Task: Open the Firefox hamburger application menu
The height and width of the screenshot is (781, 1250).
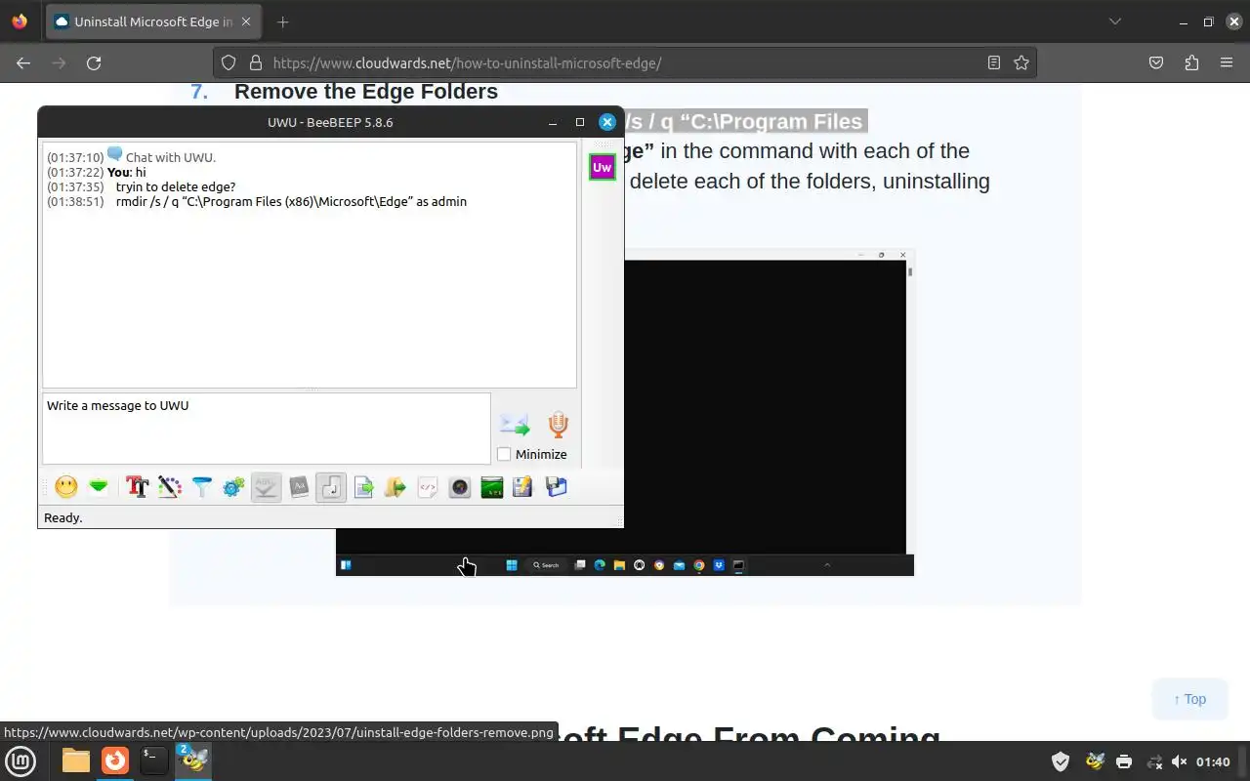Action: pyautogui.click(x=1227, y=62)
